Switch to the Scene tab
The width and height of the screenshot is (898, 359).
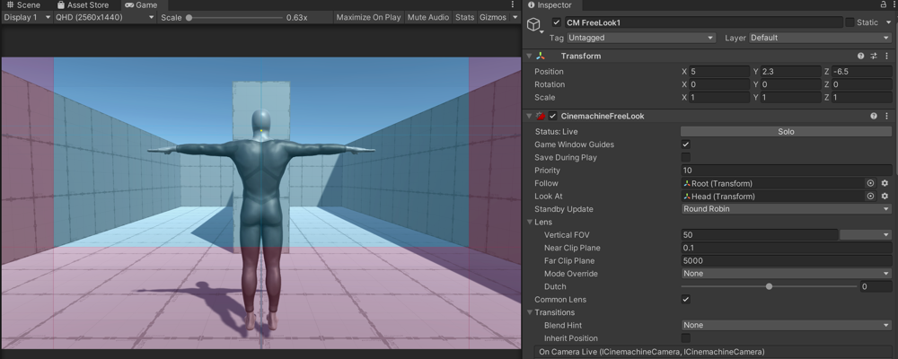pos(23,5)
